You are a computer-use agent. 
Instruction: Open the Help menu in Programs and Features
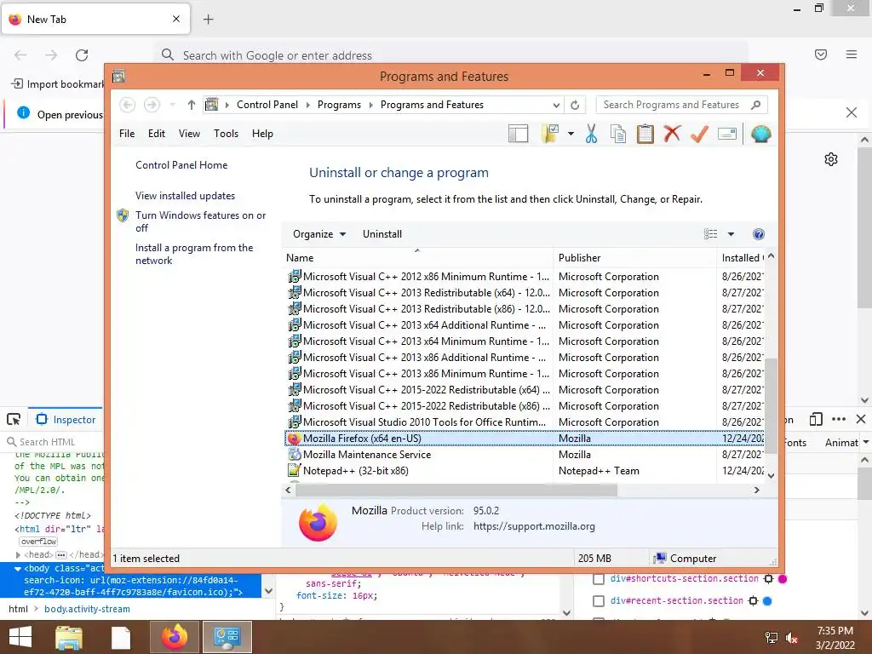262,134
